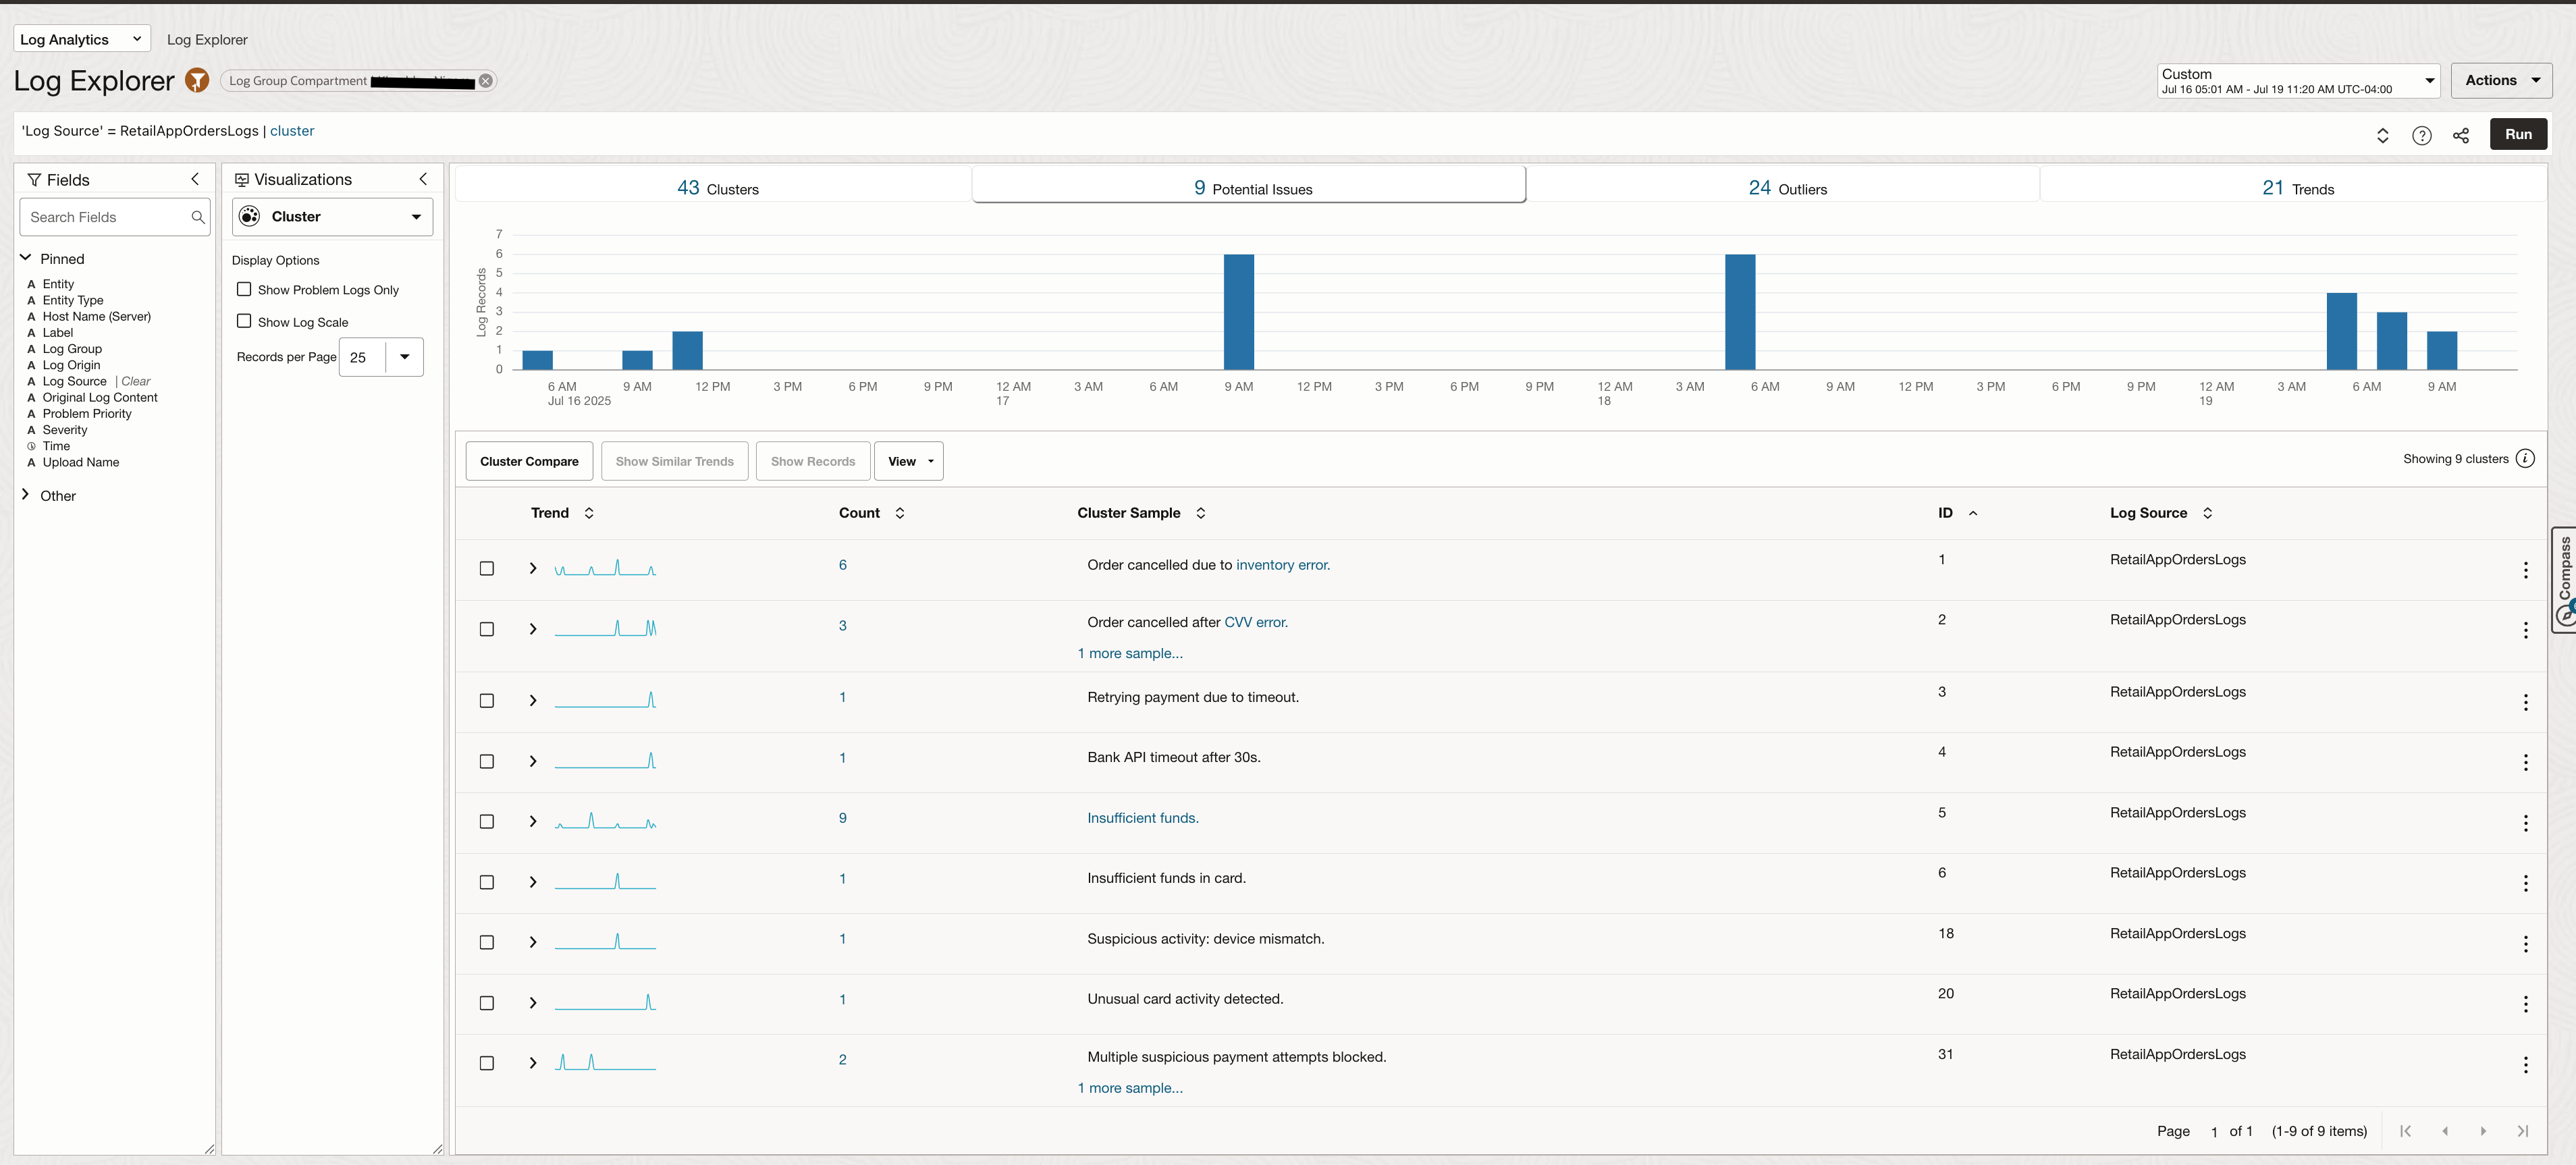2576x1165 pixels.
Task: Collapse the Fields panel
Action: tap(195, 179)
